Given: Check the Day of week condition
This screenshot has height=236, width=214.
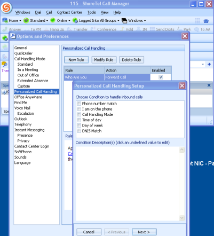Looking at the screenshot, I should [x=79, y=125].
